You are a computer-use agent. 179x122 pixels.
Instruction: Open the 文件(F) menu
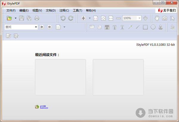[11, 10]
